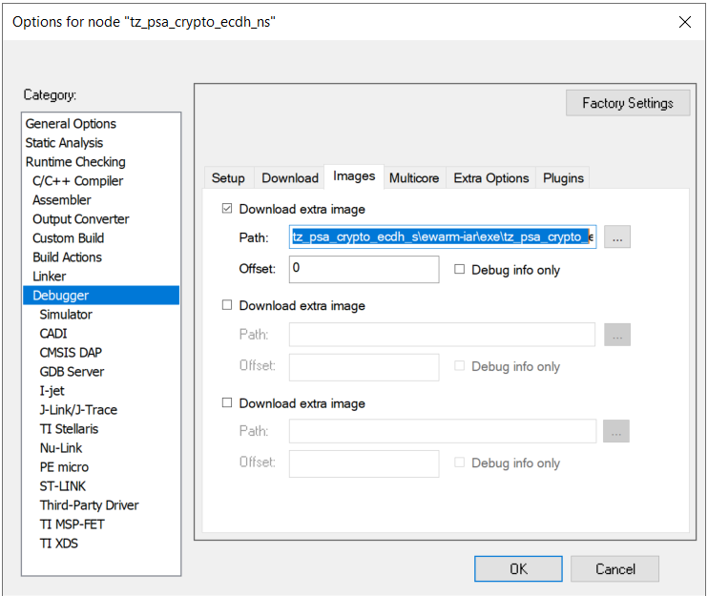
Task: Switch to the Multicore tab
Action: (414, 178)
